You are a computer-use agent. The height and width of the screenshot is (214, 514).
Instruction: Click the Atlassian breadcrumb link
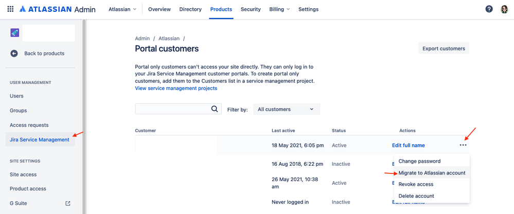tap(169, 38)
